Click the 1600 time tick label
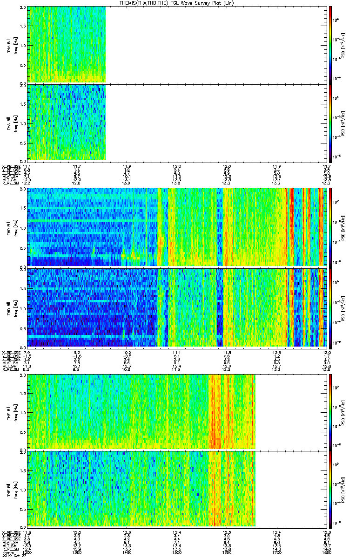Screen dimensions: 349x559 pyautogui.click(x=227, y=552)
